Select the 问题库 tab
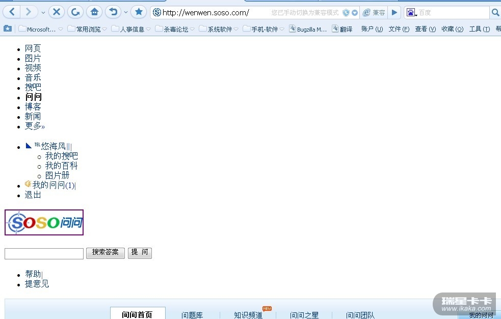The height and width of the screenshot is (319, 501). (x=192, y=315)
